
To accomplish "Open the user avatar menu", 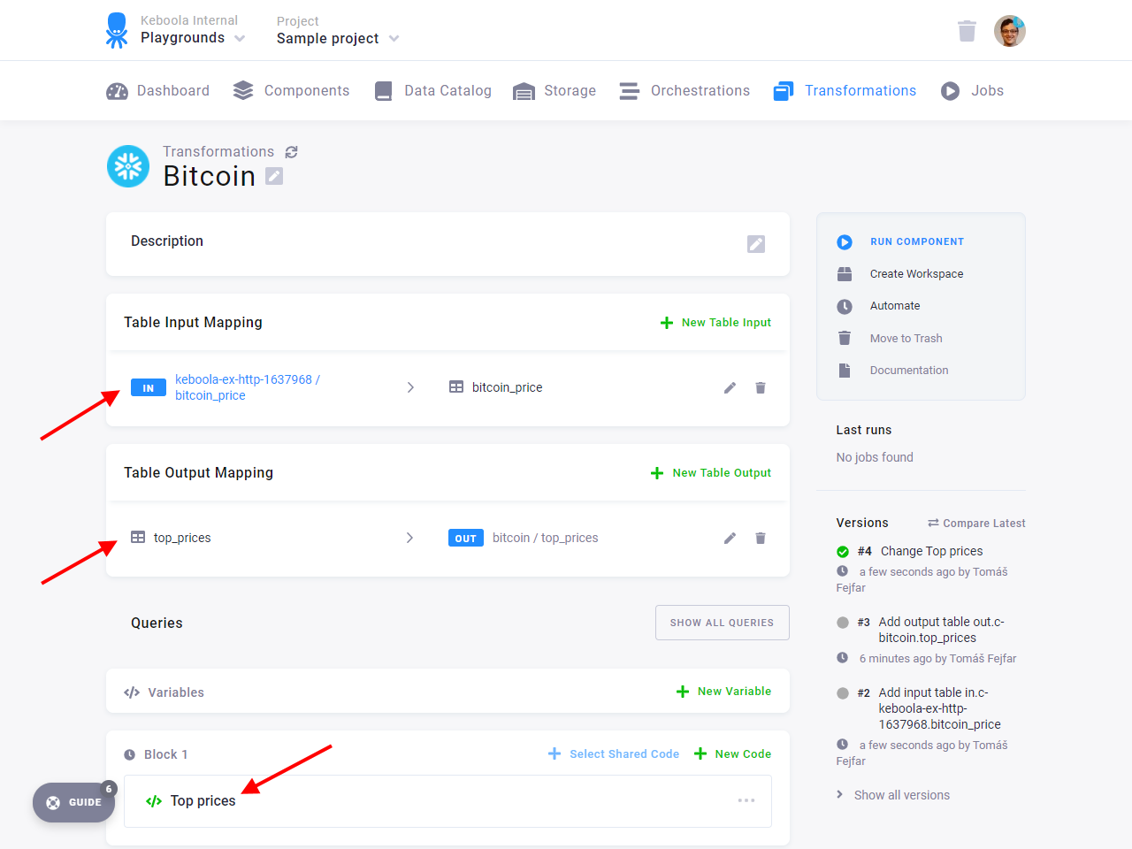I will pyautogui.click(x=1010, y=31).
